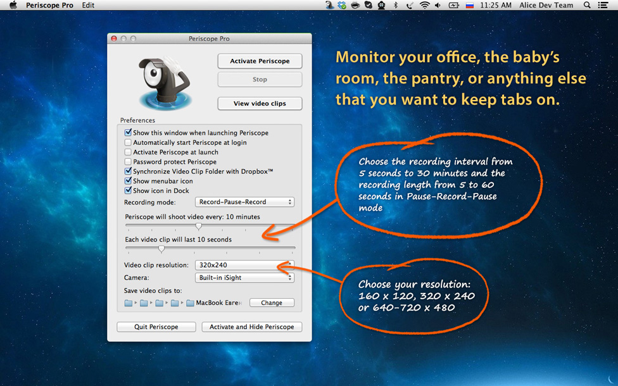
Task: Click the MacBook Евген path label
Action: click(219, 303)
